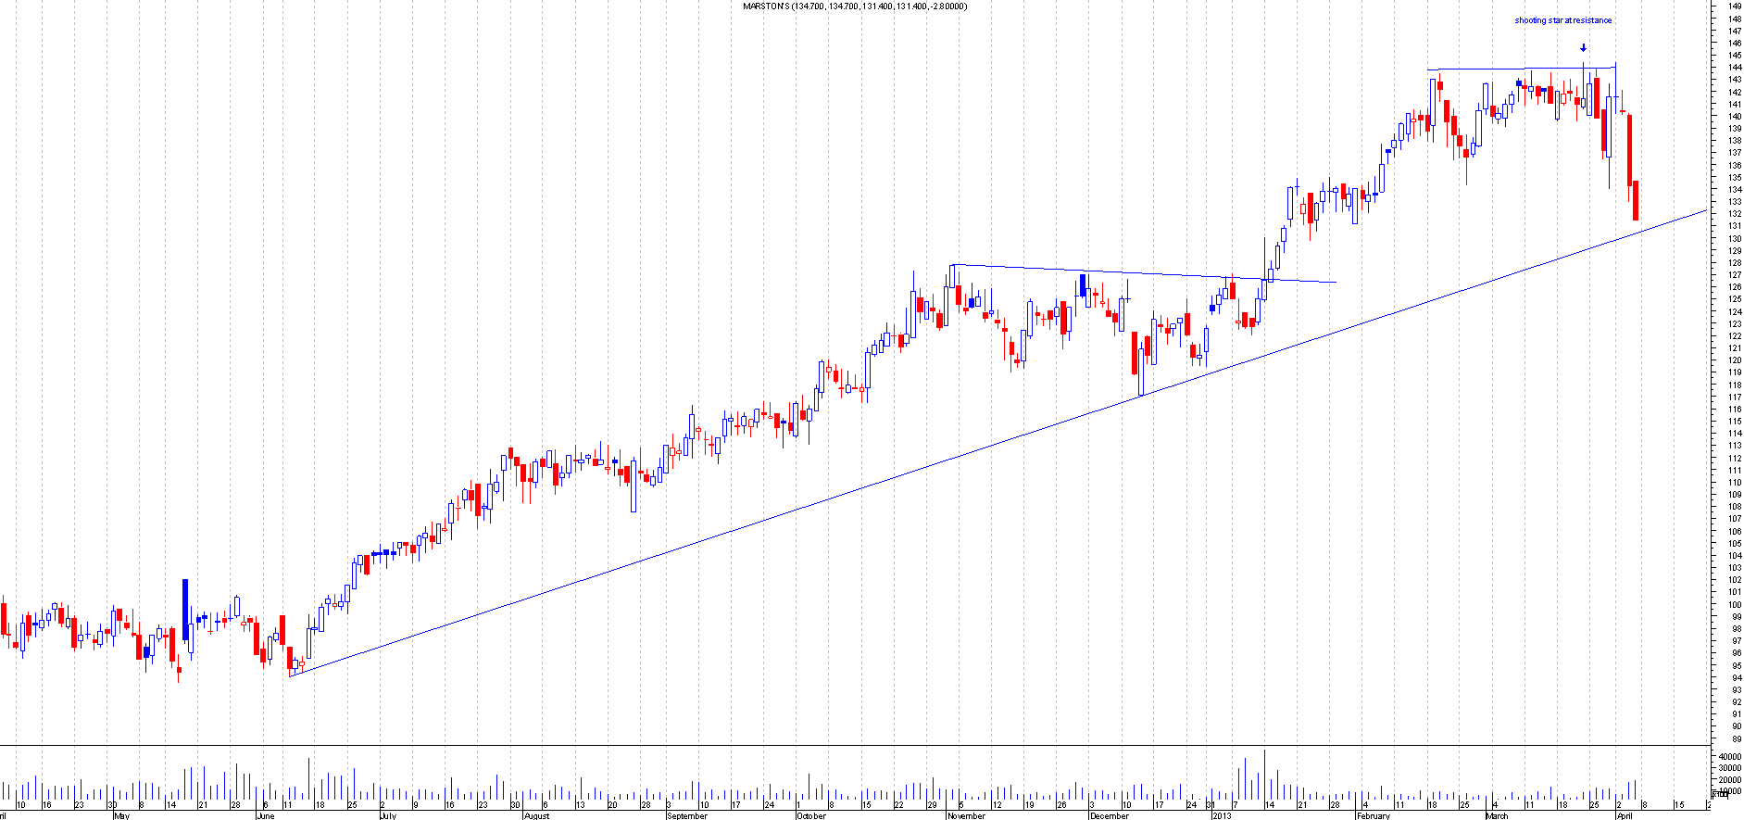The height and width of the screenshot is (820, 1744).
Task: Click the December label on the date axis
Action: coord(1109,815)
